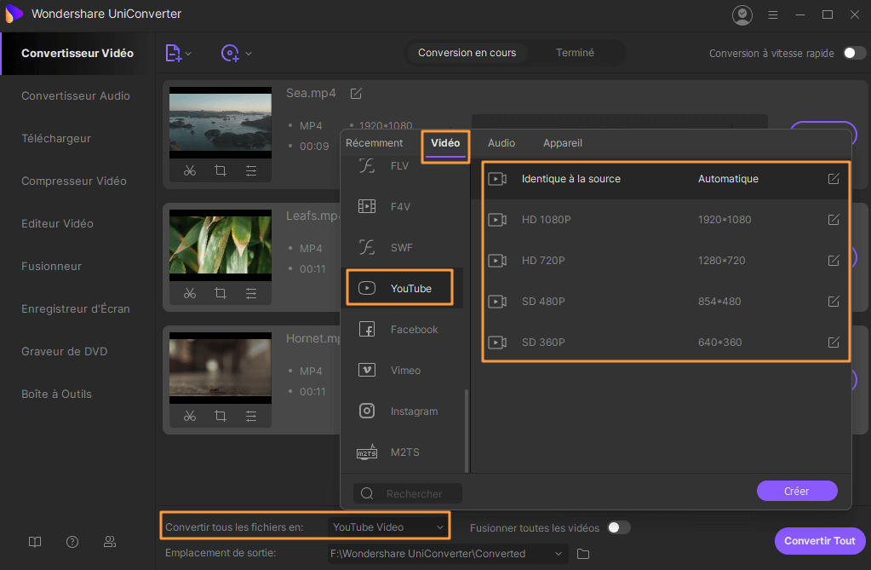Click the rename pencil icon beside Sea.mp4

tap(356, 93)
